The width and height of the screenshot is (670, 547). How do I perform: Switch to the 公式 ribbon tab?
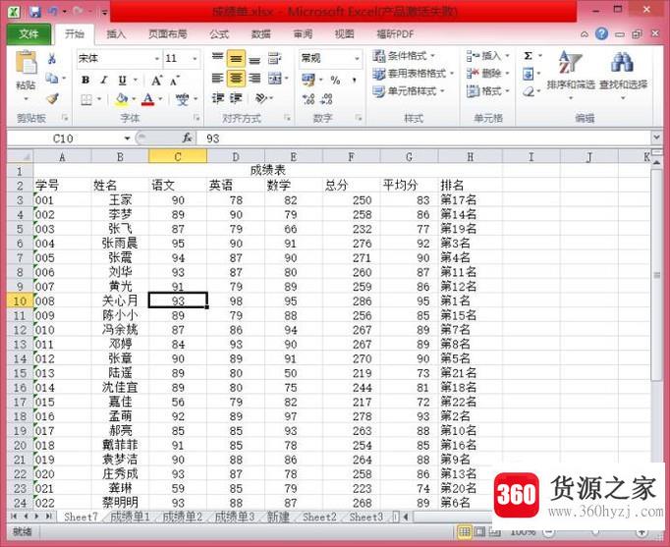219,34
